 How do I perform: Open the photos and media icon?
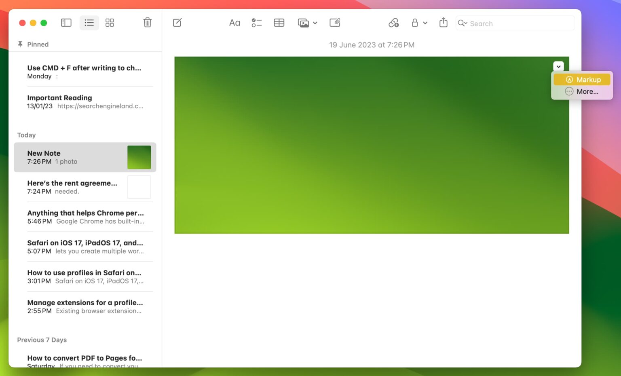point(303,23)
